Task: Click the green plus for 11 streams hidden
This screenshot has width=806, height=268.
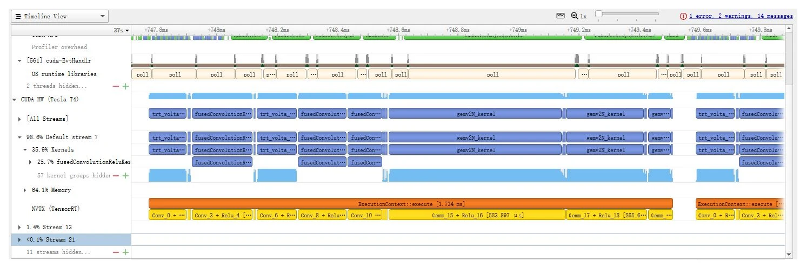Action: (x=125, y=252)
